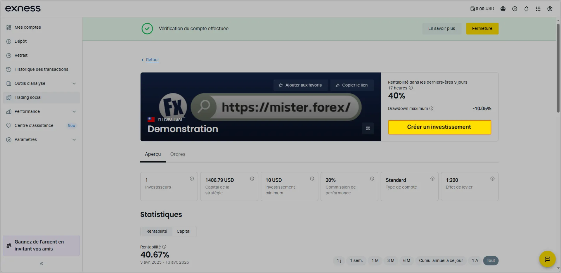Click the green verification check icon

(147, 29)
